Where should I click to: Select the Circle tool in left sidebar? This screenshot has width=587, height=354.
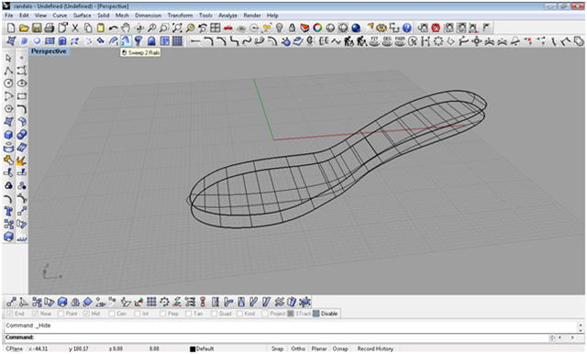tap(8, 83)
